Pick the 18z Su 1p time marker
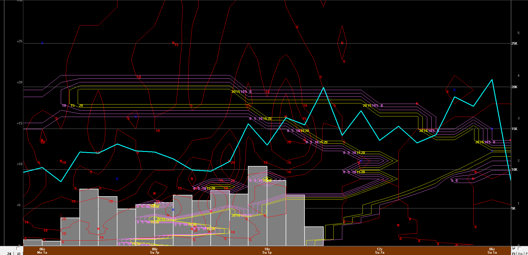This screenshot has height=255, width=528. pyautogui.click(x=267, y=251)
